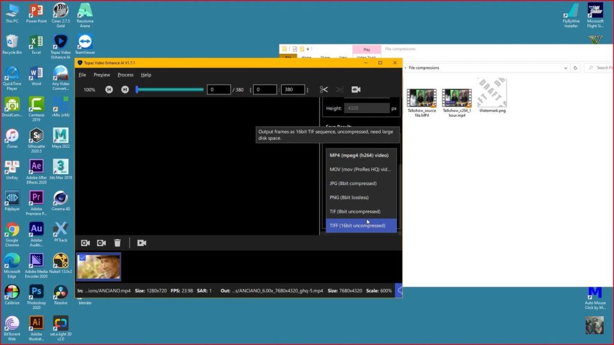The image size is (614, 345).
Task: Click the add video icon
Action: pos(85,243)
